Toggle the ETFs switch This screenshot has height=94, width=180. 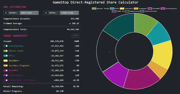[5, 56]
